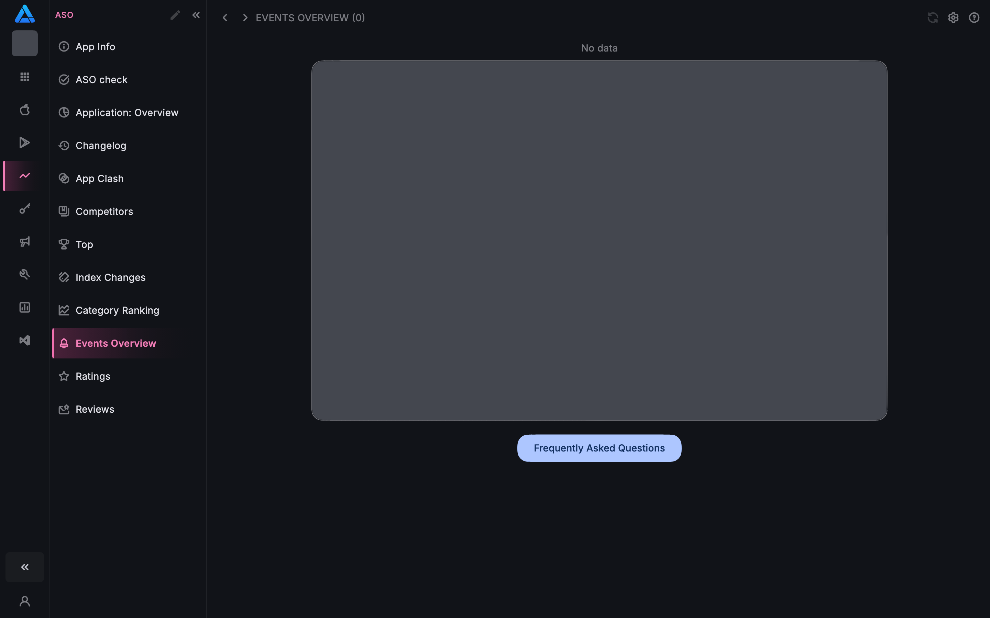Click the Ratings star icon
Screen dimensions: 990x618
pyautogui.click(x=64, y=376)
